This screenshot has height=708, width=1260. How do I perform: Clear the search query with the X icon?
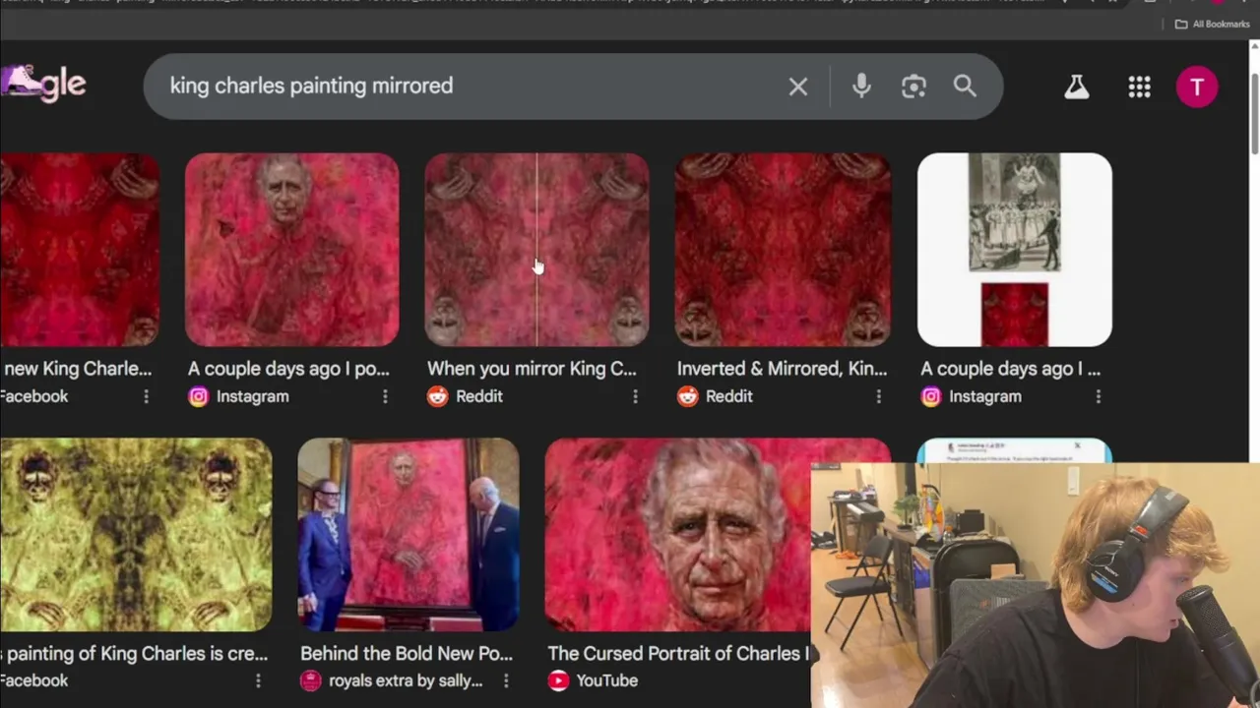(x=798, y=87)
